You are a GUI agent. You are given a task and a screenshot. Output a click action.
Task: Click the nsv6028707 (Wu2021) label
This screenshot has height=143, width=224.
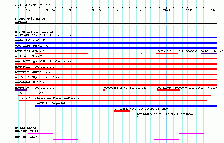coord(29,82)
